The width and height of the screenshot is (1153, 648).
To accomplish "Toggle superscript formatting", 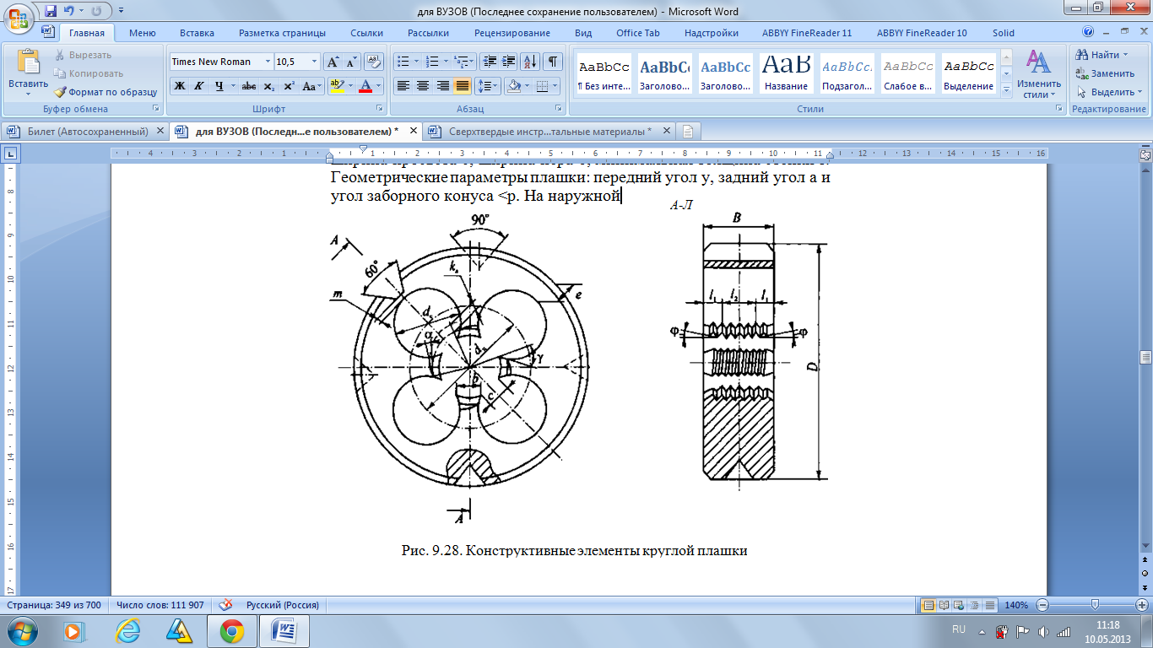I will [x=289, y=86].
